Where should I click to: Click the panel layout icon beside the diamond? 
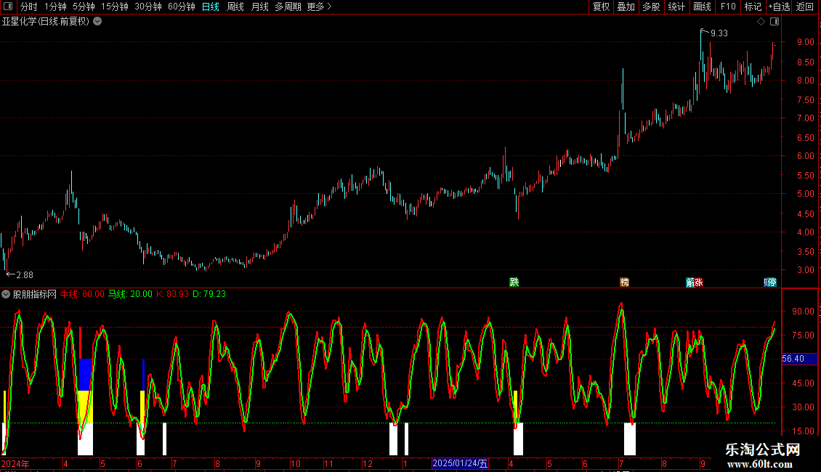[x=775, y=22]
